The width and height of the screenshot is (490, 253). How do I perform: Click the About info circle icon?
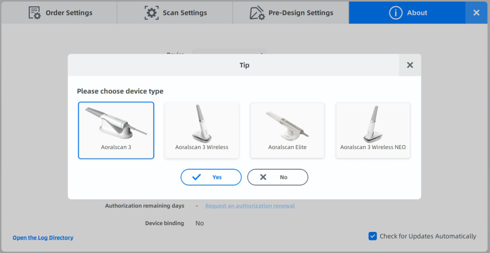pos(396,13)
